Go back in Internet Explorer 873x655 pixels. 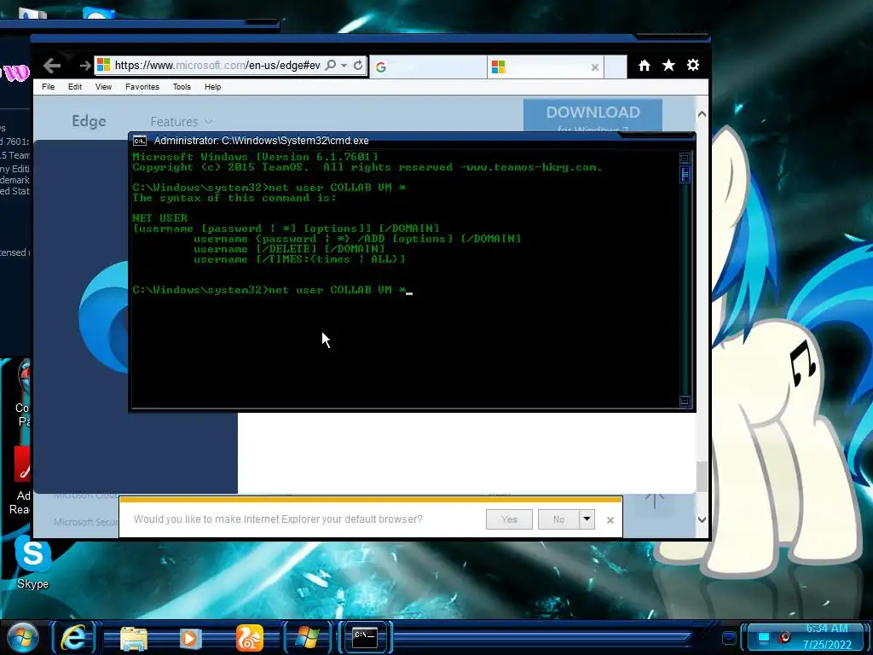click(x=52, y=66)
